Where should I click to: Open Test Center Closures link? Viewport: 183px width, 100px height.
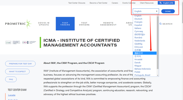(77, 3)
